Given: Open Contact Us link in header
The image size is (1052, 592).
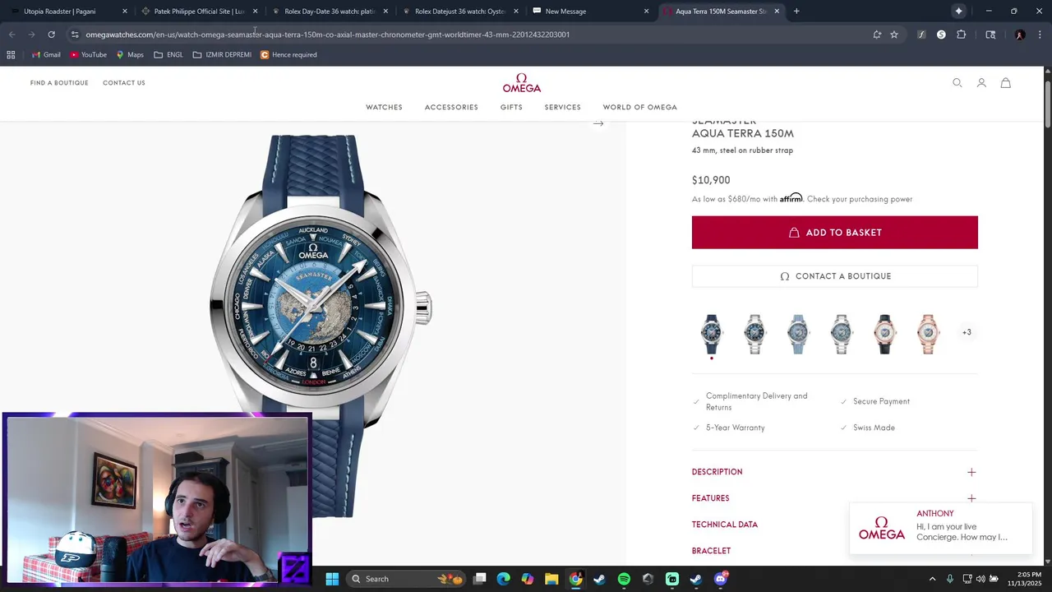Looking at the screenshot, I should click(x=124, y=83).
